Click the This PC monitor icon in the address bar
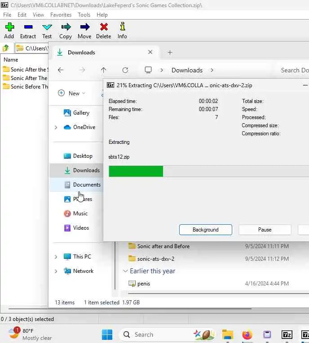 tap(148, 70)
